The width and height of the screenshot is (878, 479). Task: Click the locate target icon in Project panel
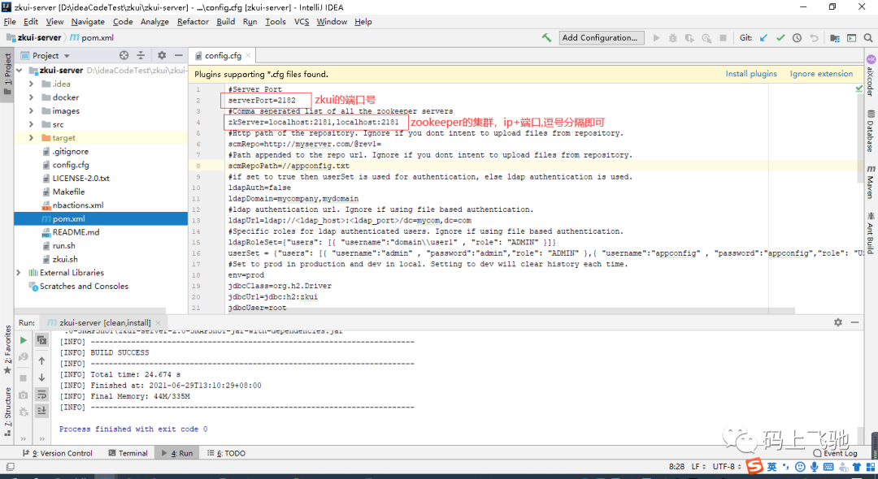click(x=124, y=55)
